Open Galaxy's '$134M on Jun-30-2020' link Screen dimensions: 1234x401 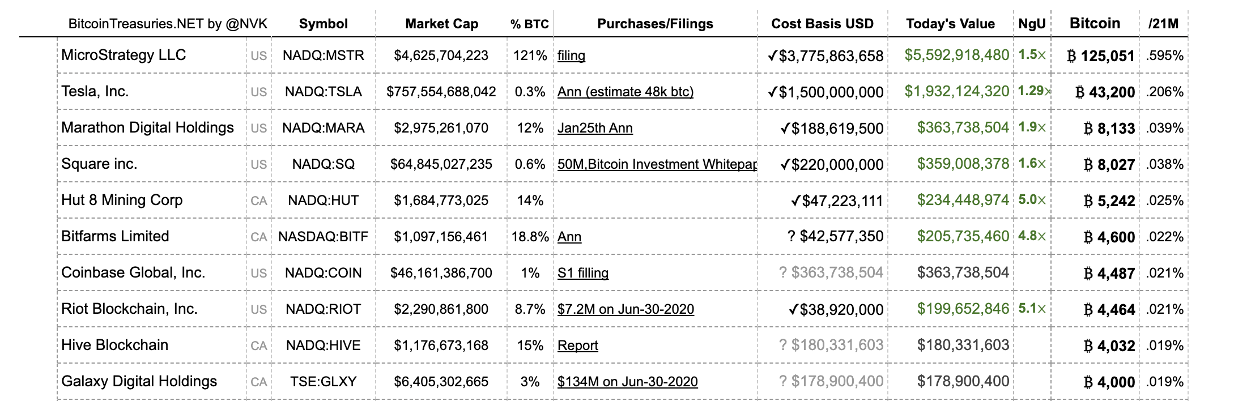(x=627, y=382)
